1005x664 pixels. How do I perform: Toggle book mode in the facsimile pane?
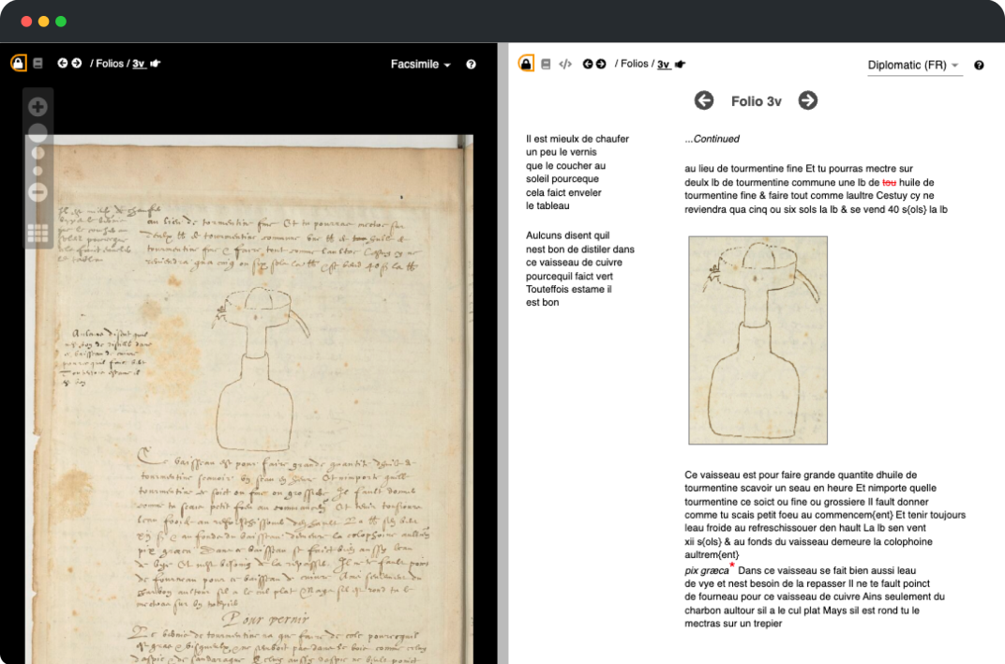pos(38,64)
